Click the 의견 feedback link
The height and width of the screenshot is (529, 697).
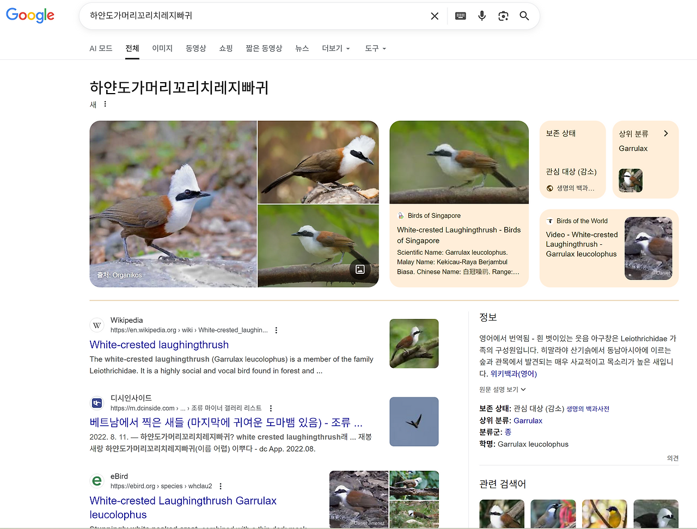pyautogui.click(x=672, y=458)
